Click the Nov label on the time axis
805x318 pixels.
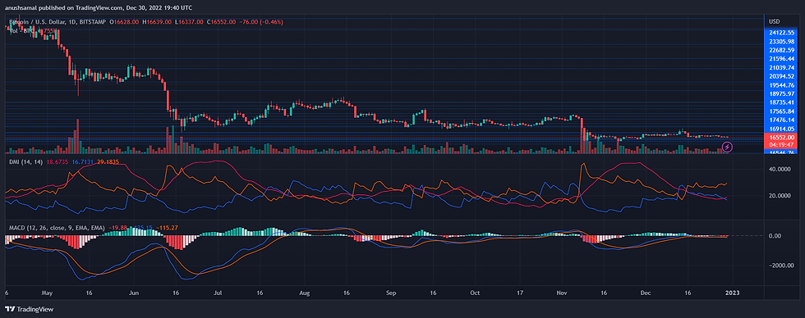[x=562, y=293]
